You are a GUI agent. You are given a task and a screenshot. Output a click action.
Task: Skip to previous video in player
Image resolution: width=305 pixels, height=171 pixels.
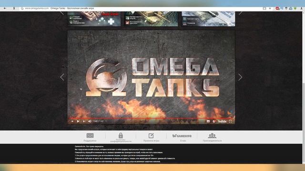tap(72, 122)
